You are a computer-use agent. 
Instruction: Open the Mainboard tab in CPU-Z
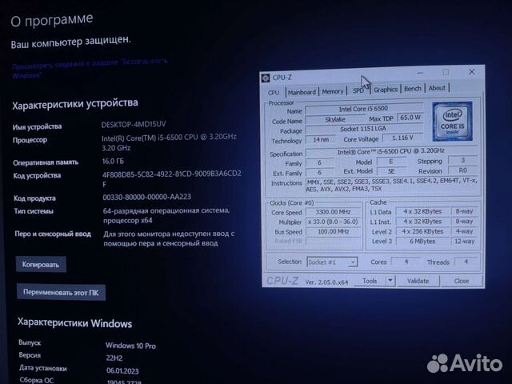[302, 92]
